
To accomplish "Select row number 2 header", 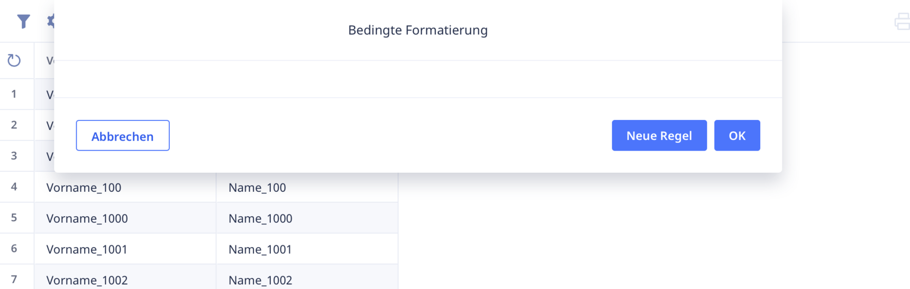I will pos(14,125).
